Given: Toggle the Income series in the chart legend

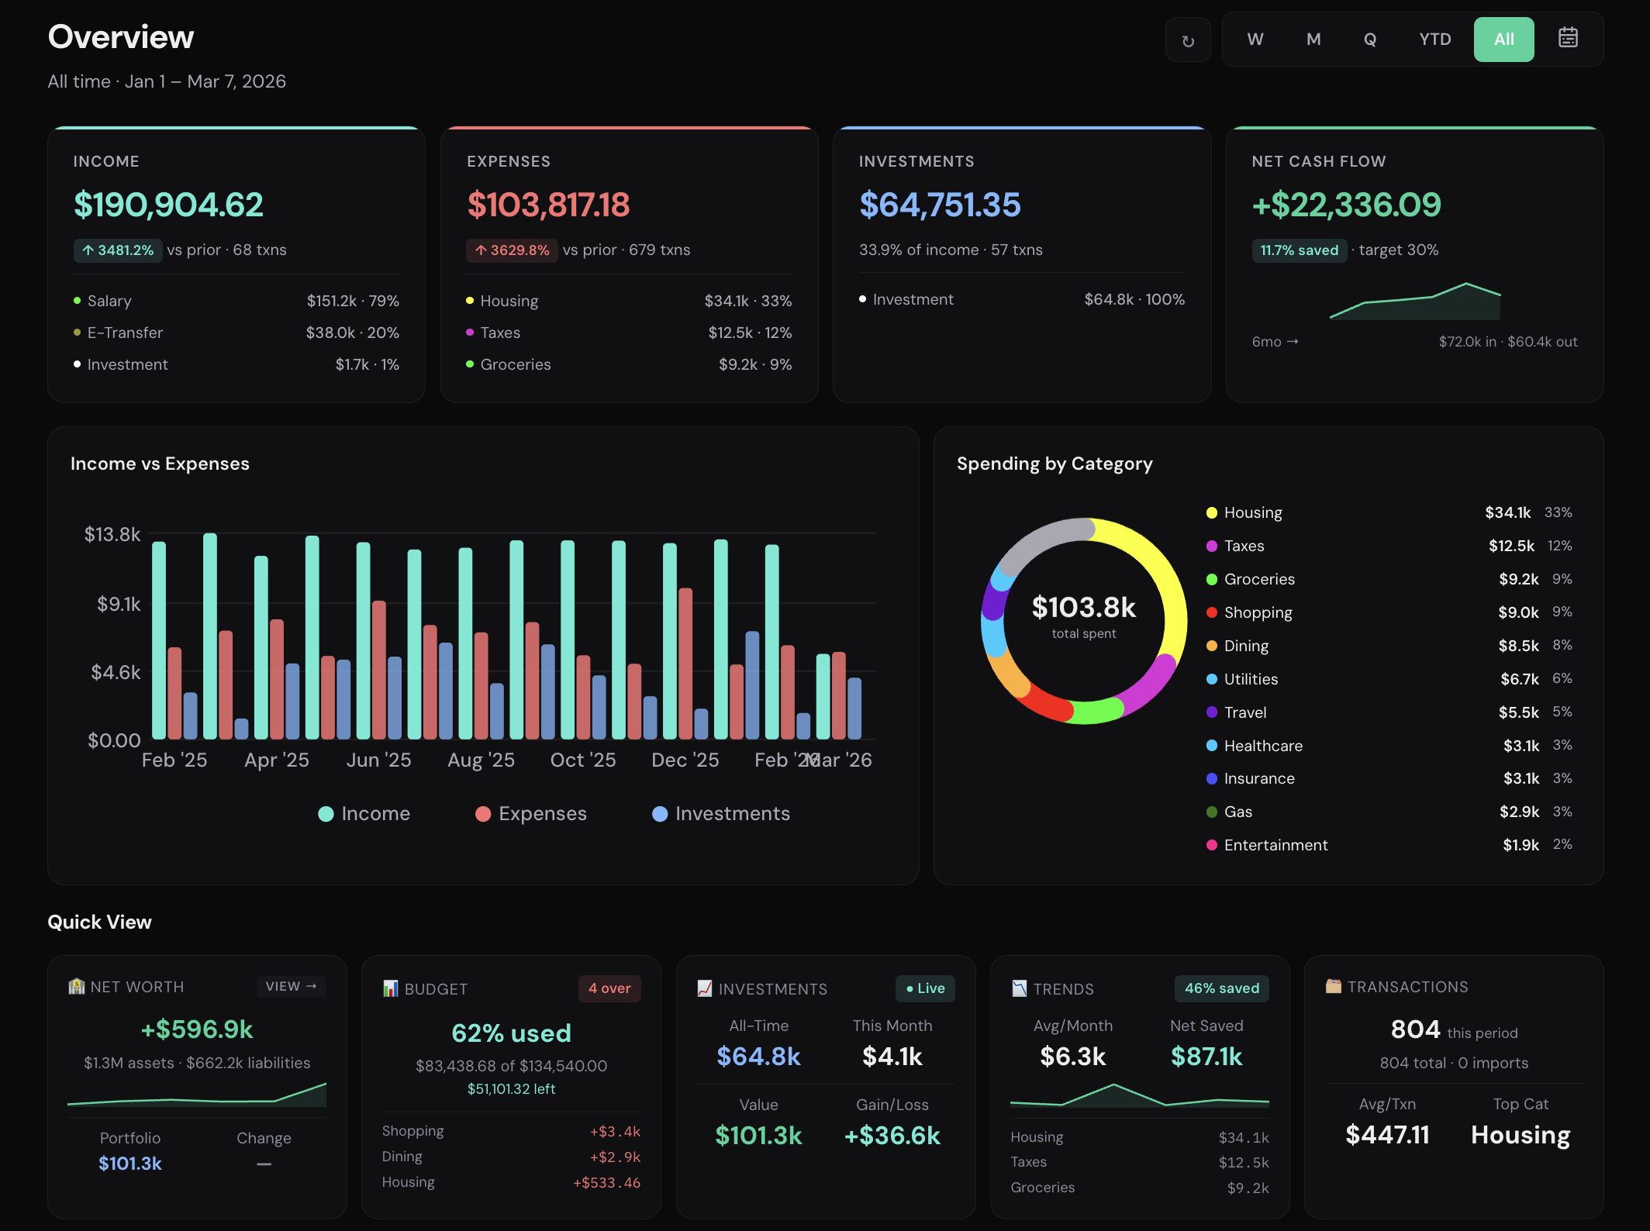Looking at the screenshot, I should coord(363,813).
